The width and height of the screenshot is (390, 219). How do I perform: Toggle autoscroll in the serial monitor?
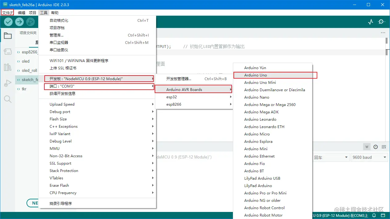coord(367,147)
